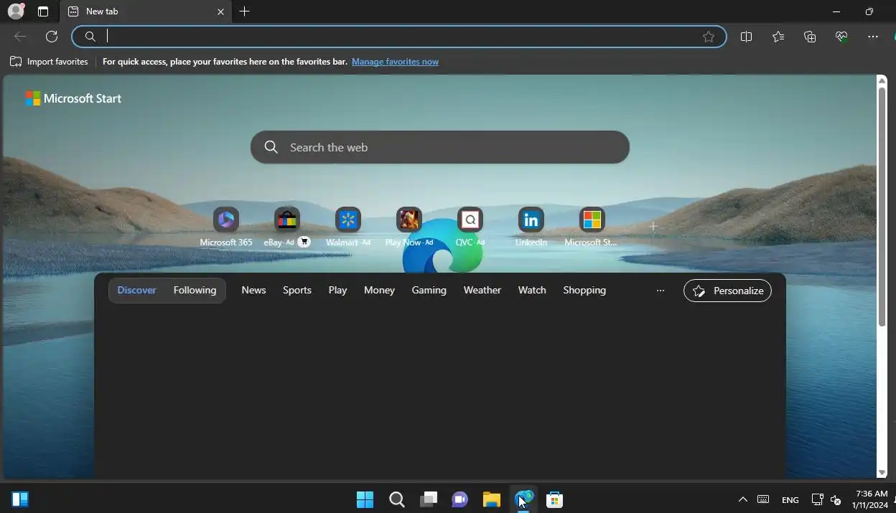Add a new quick link site
The height and width of the screenshot is (513, 896).
click(x=653, y=226)
